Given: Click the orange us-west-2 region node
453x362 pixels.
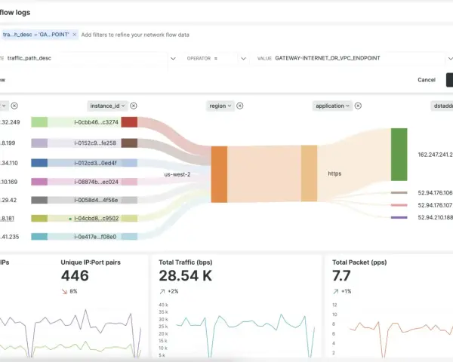Looking at the screenshot, I should (x=219, y=174).
